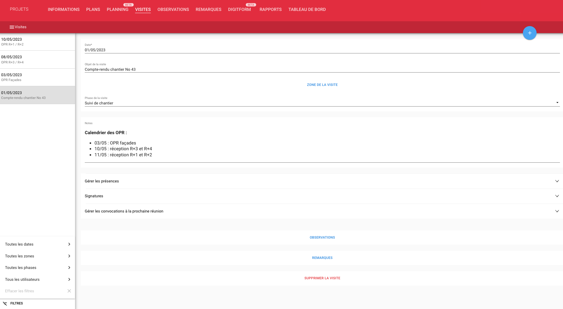Screen dimensions: 563x309
Task: Select the 10/05/2023 OPR R+1 / R+2 visit
Action: click(x=37, y=42)
